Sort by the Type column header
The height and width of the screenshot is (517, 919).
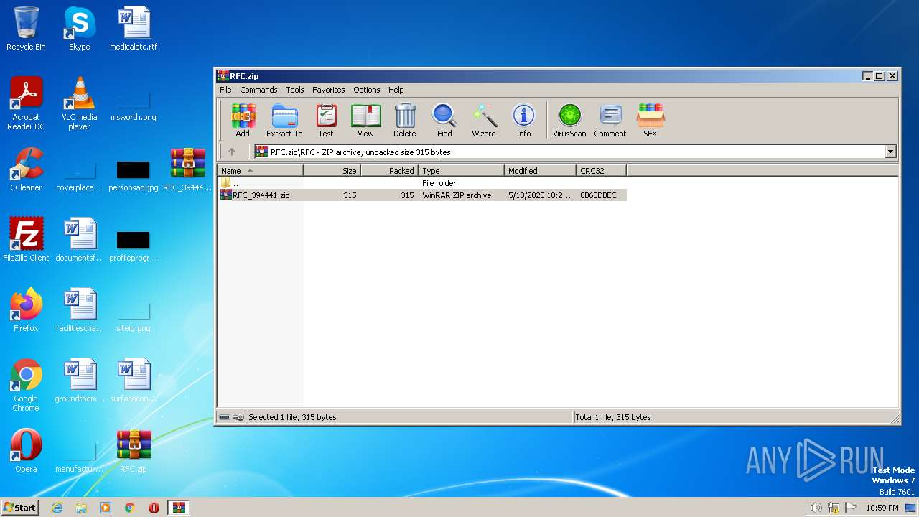[461, 171]
